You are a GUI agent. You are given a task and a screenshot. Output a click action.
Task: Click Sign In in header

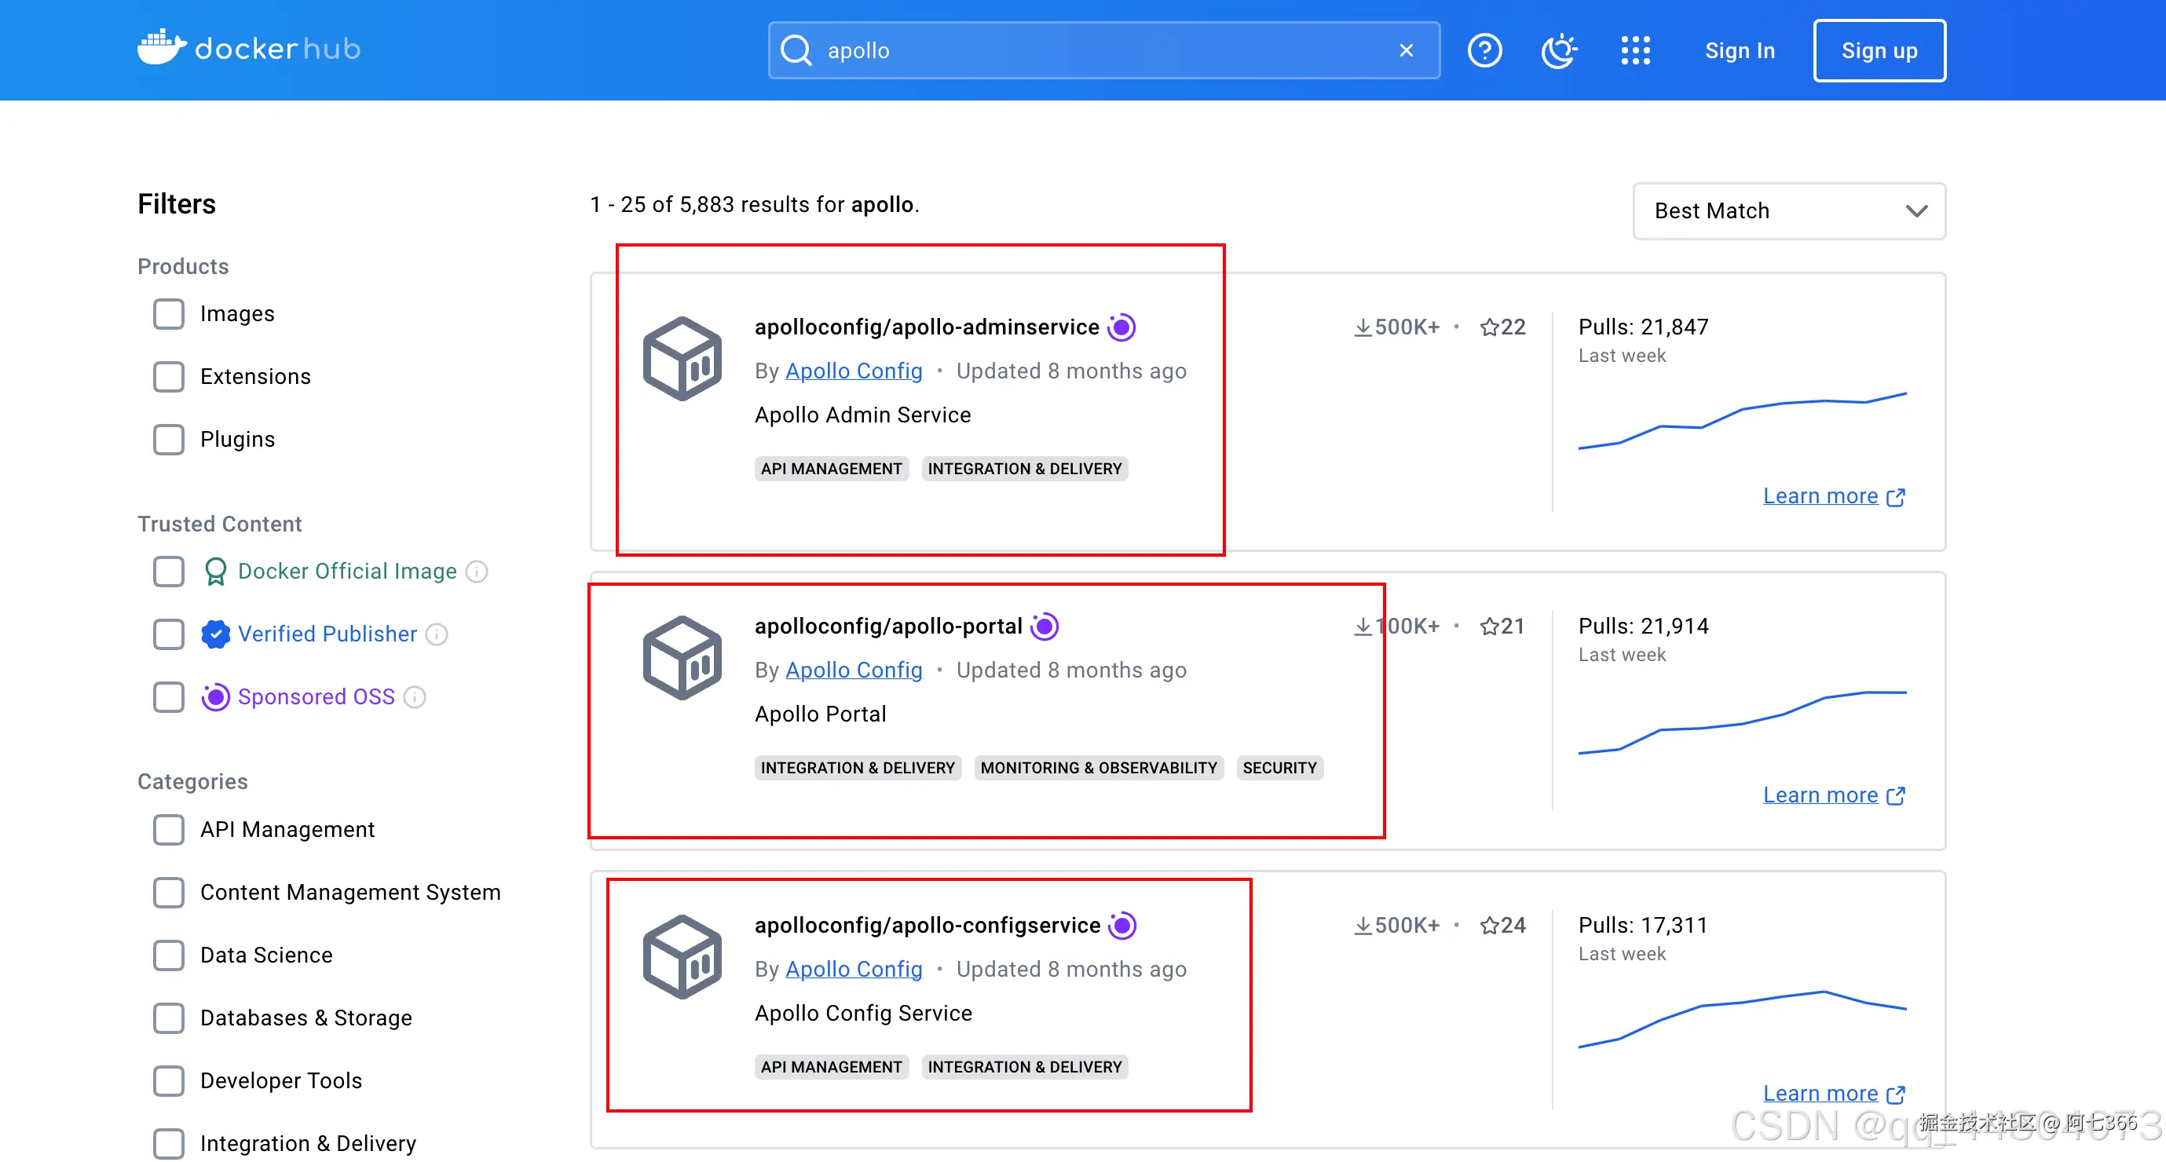[1739, 50]
